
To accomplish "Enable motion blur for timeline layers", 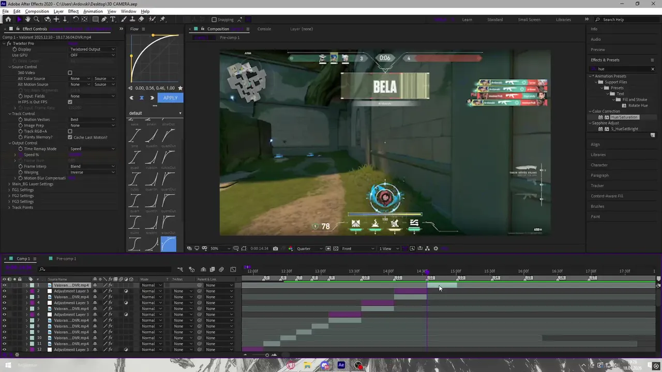I will coord(221,269).
